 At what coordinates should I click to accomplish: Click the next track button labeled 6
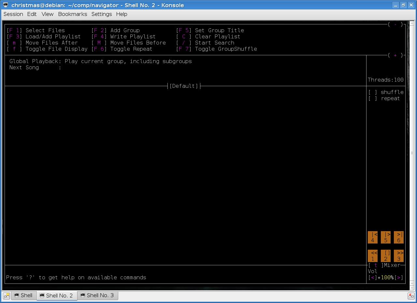(x=398, y=237)
